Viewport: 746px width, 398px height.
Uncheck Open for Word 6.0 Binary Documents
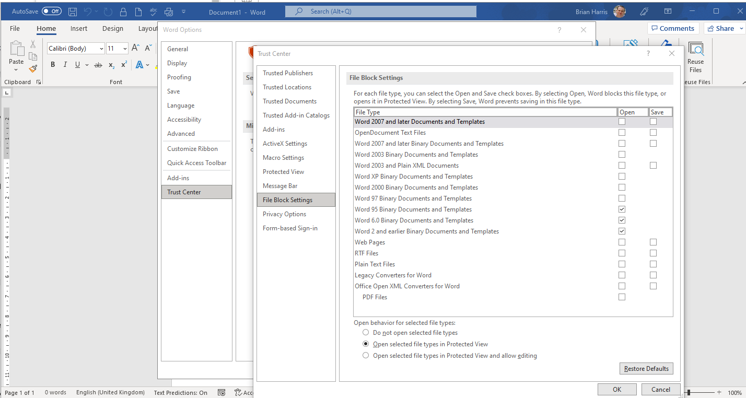(x=622, y=220)
